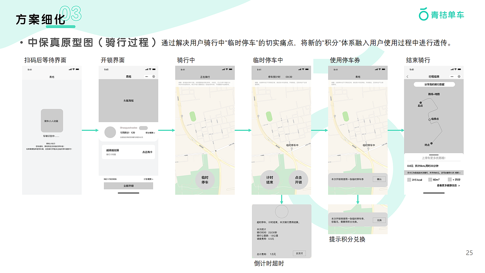The height and width of the screenshot is (273, 485).
Task: Toggle the pill switch next to Bhaagyashaalee
Action: (x=143, y=128)
